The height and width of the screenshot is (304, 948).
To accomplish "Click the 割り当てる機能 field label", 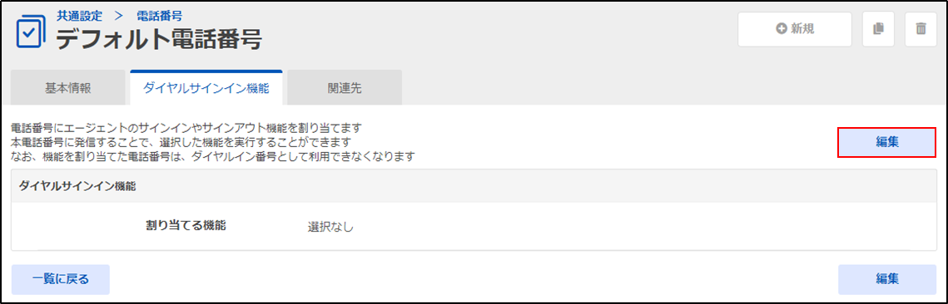I will (186, 226).
